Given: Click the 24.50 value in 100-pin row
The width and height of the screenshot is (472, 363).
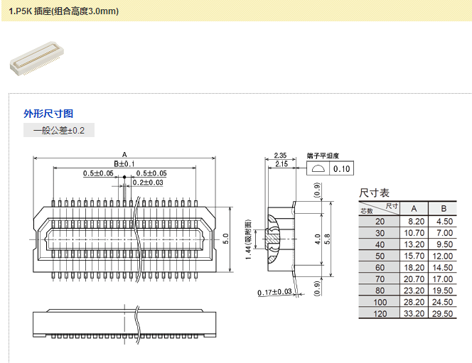Looking at the screenshot, I should (x=444, y=302).
